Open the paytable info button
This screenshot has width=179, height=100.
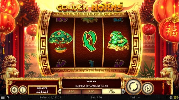click(x=23, y=90)
